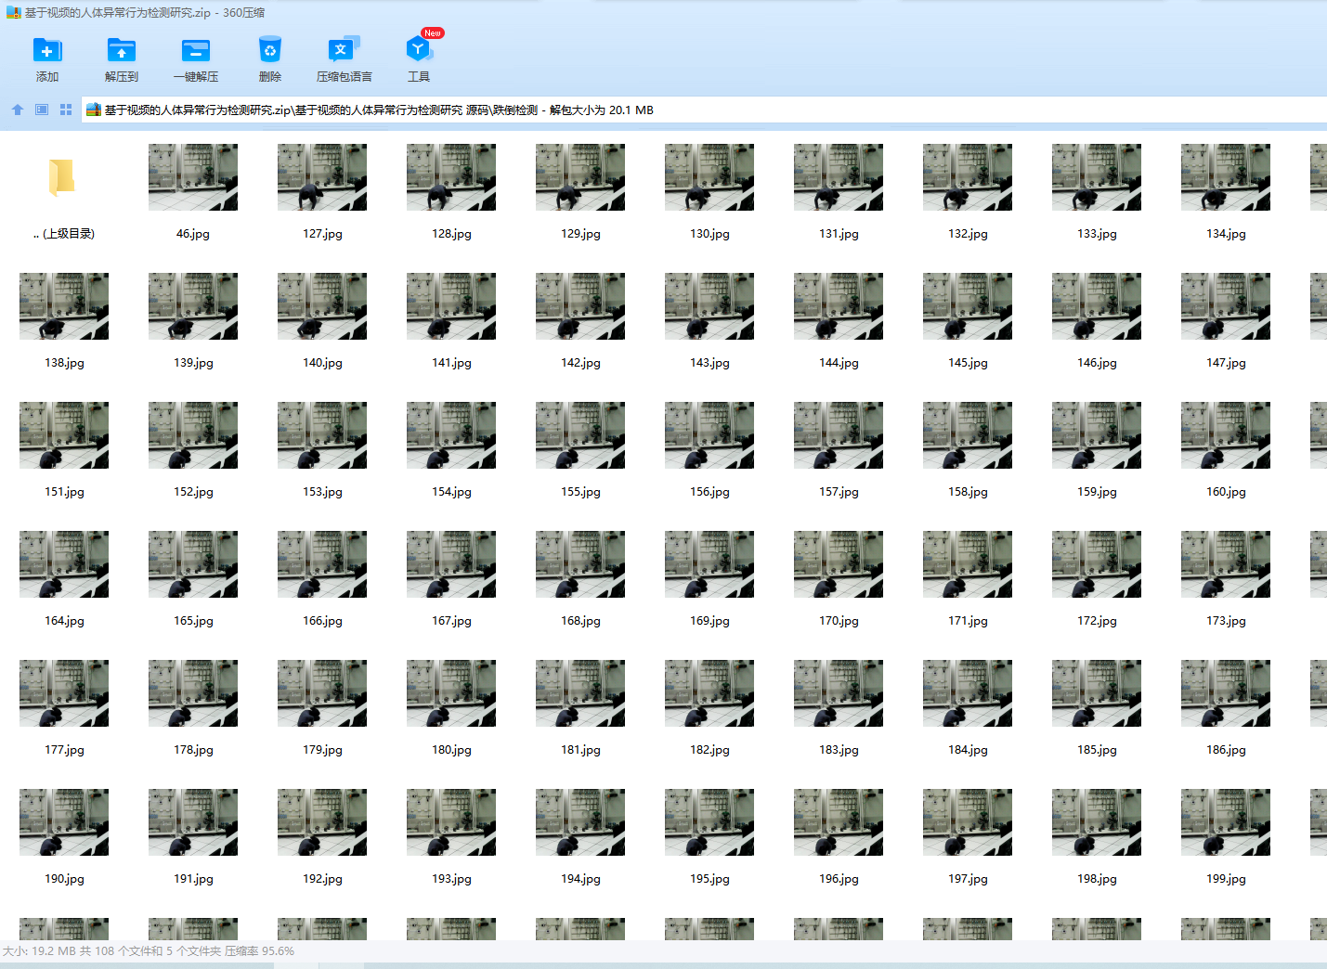Click the zip archive icon in the address bar

point(94,110)
